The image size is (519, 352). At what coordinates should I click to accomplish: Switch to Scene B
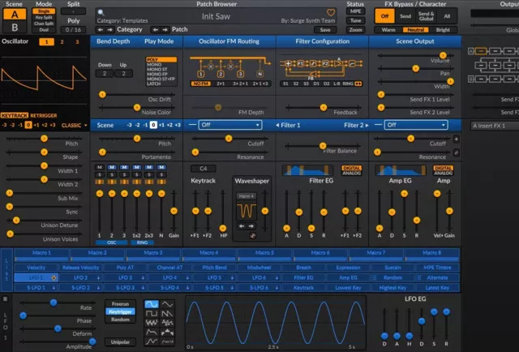coord(13,28)
